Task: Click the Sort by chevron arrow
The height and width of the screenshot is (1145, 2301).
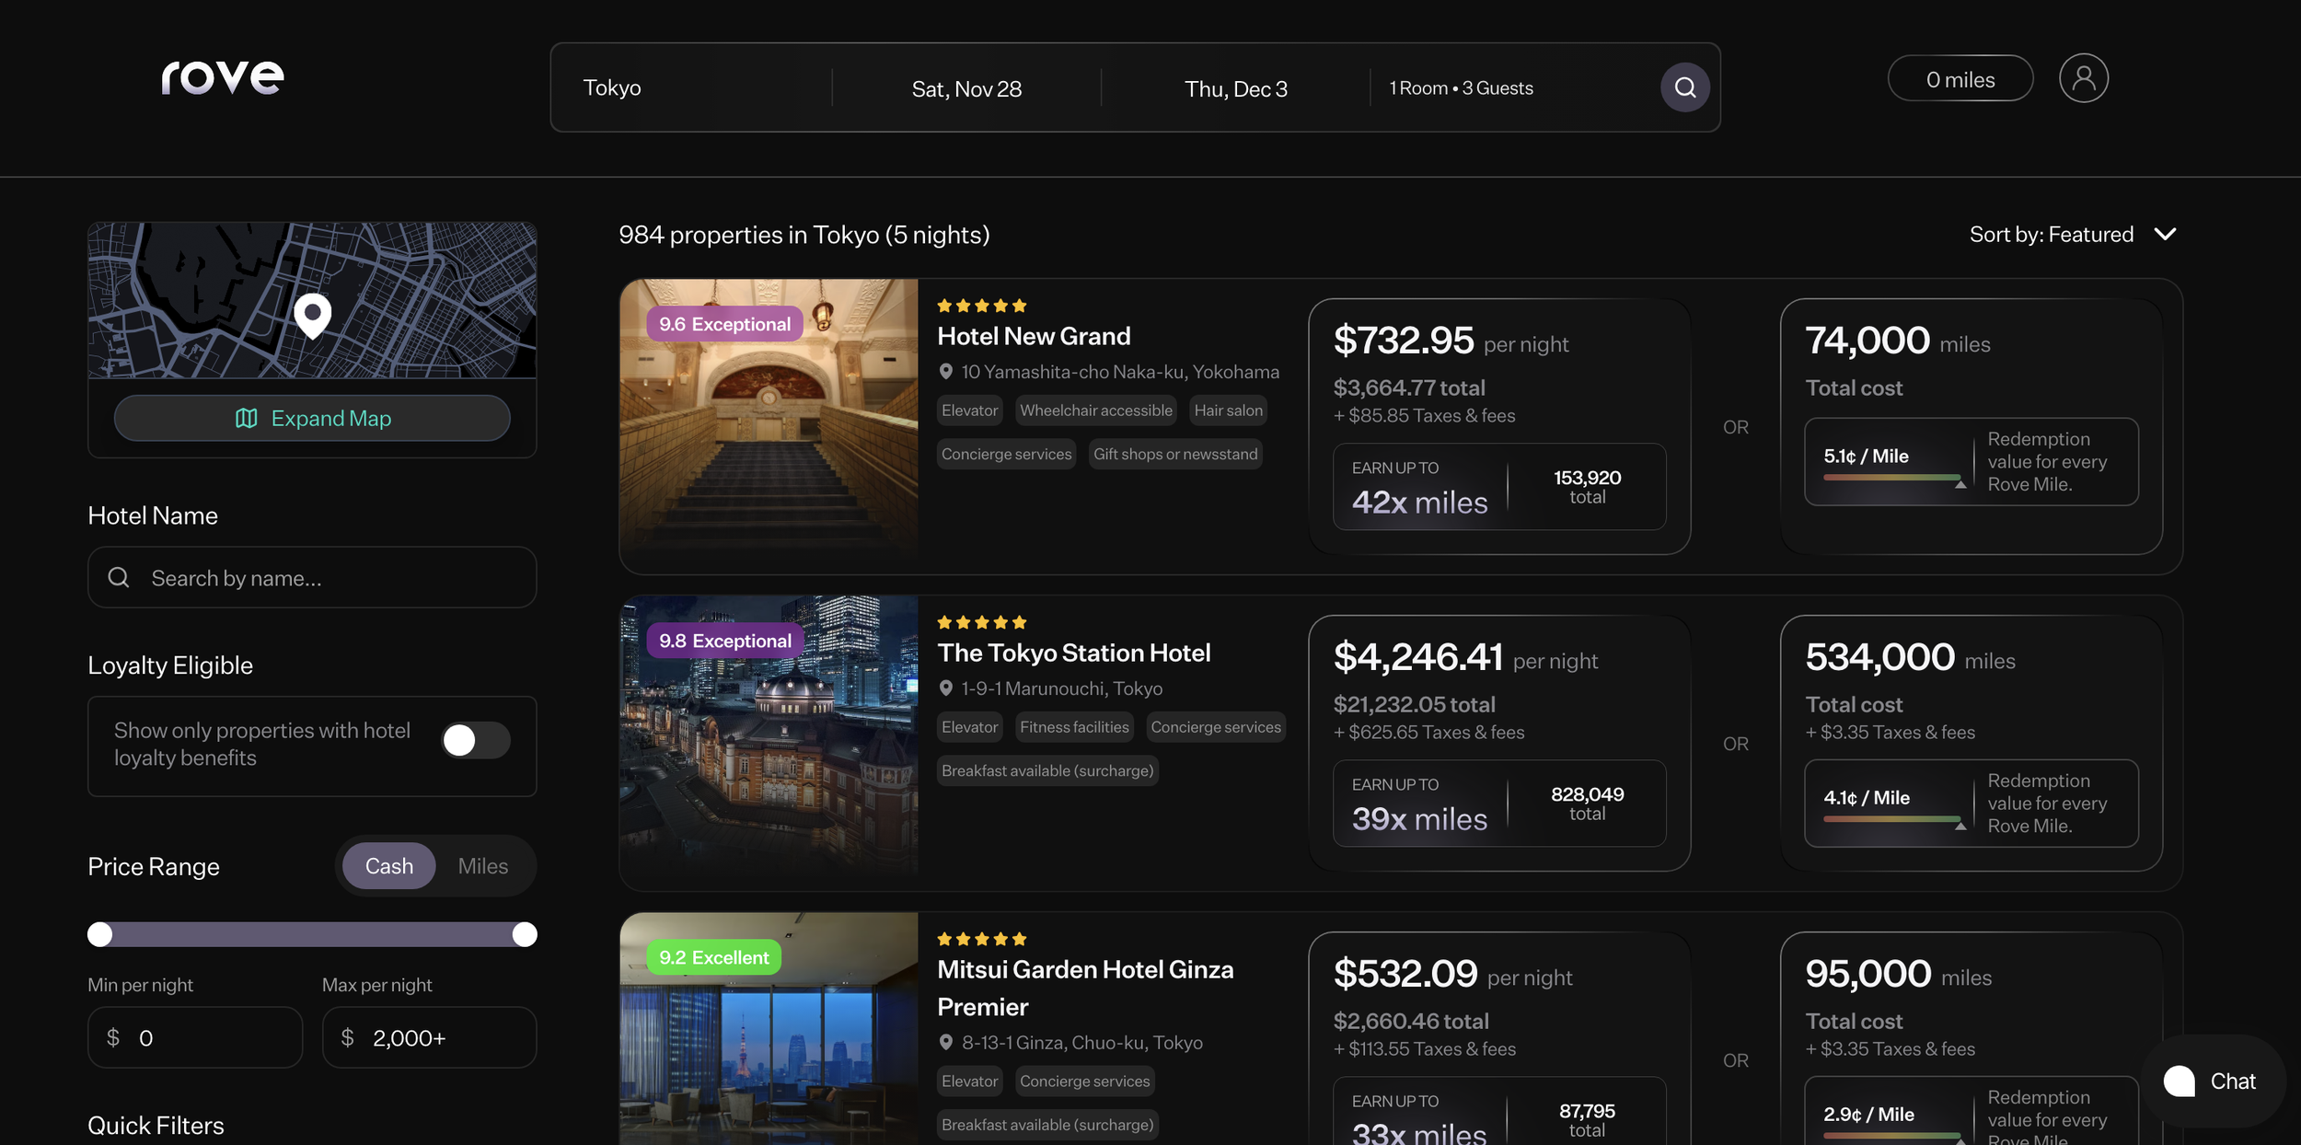Action: (2165, 235)
